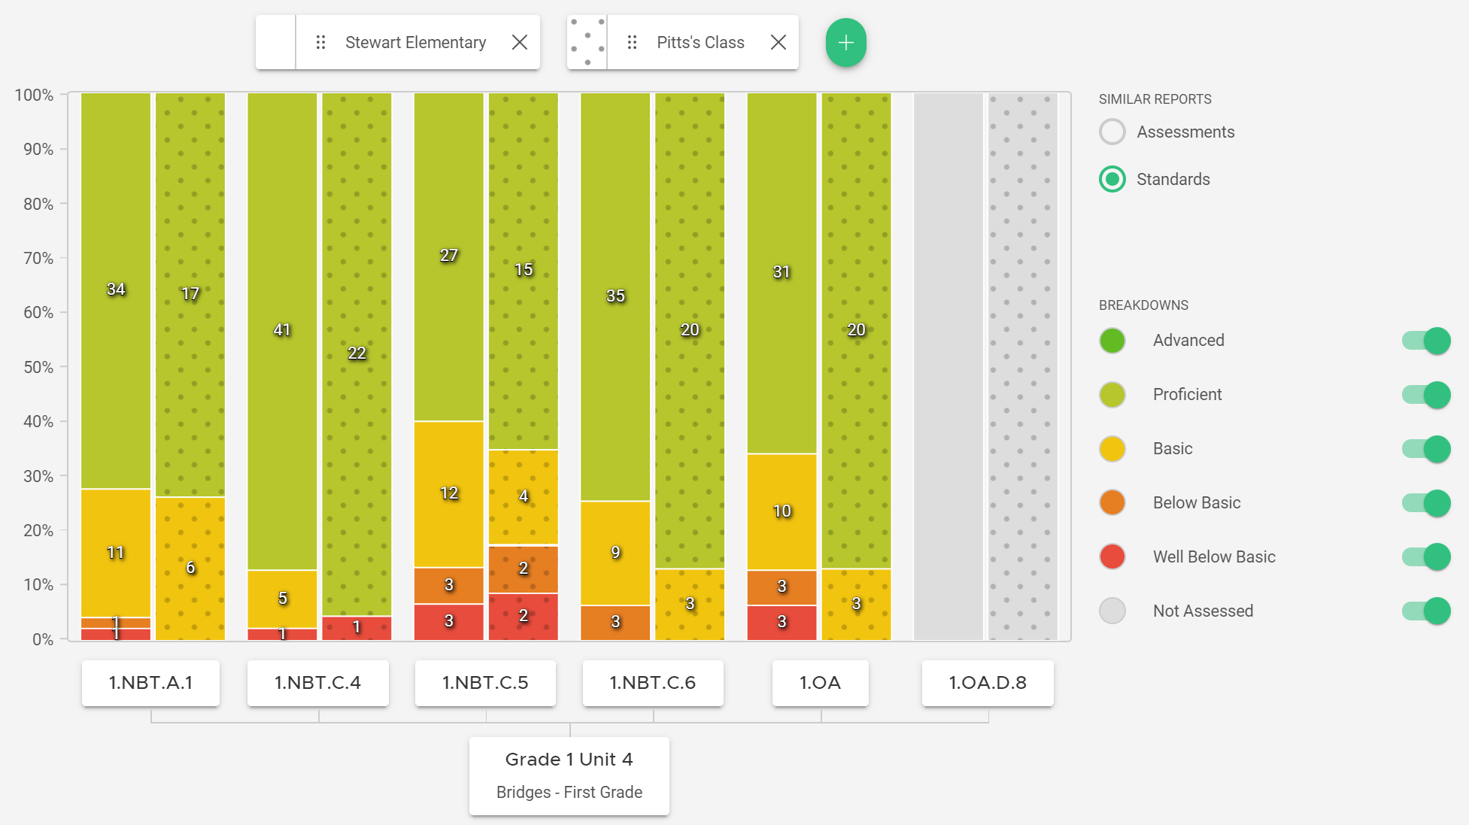Select the 1.NBT.C.5 standard label
1469x825 pixels.
(x=485, y=683)
